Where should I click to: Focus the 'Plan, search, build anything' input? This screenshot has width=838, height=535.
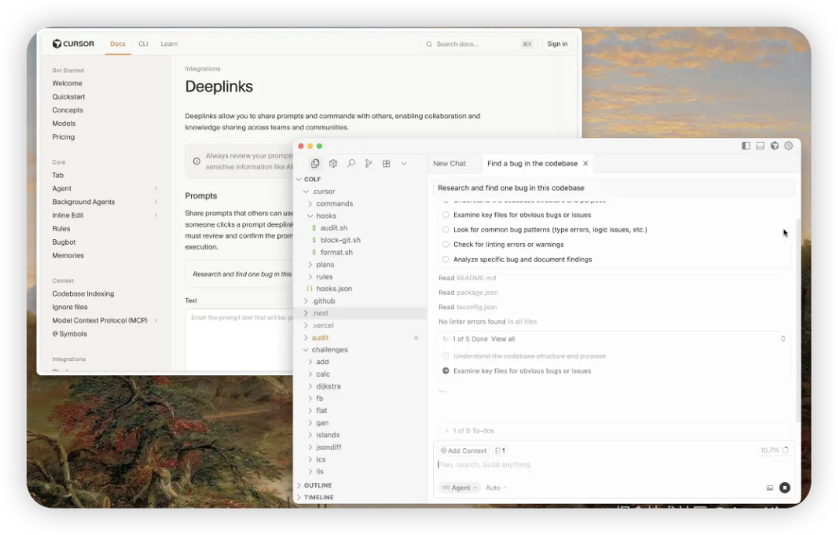(x=612, y=464)
